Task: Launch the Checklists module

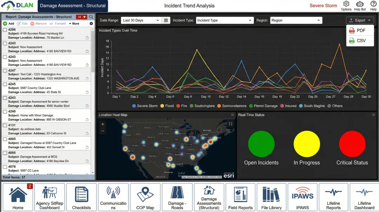Action: [x=81, y=197]
